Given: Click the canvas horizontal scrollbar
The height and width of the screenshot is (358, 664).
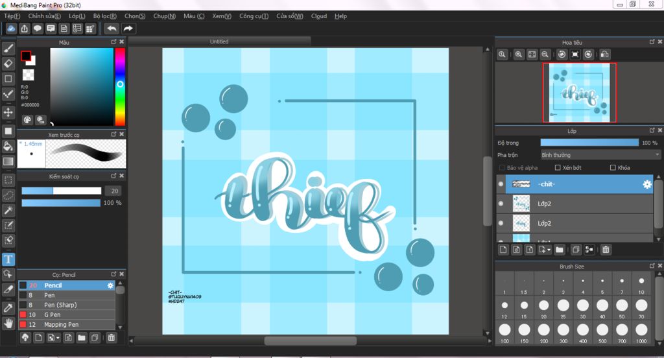Looking at the screenshot, I should (310, 340).
